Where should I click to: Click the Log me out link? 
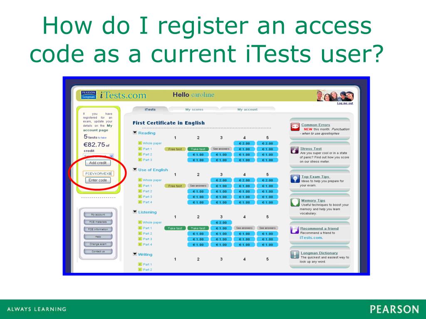point(345,103)
